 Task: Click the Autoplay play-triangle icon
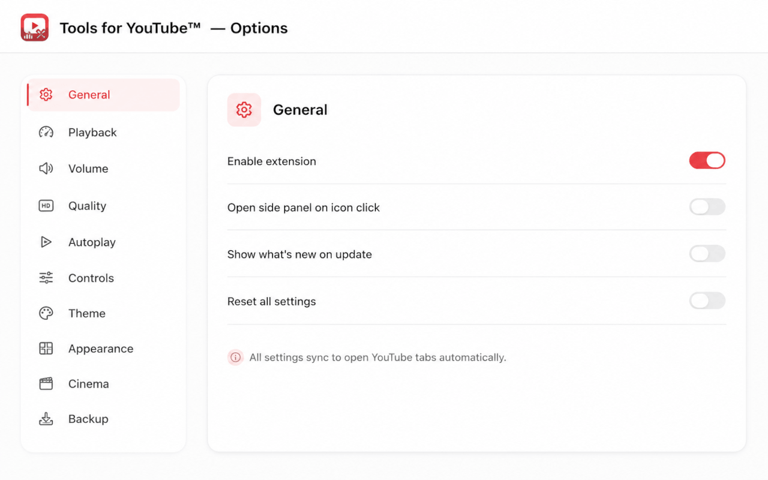point(46,242)
